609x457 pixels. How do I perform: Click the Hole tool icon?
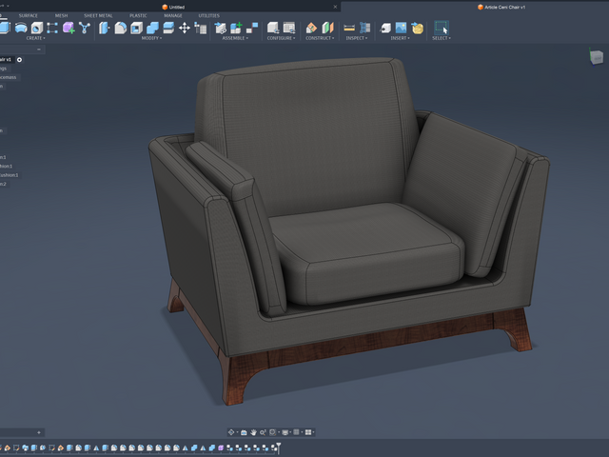tap(37, 28)
